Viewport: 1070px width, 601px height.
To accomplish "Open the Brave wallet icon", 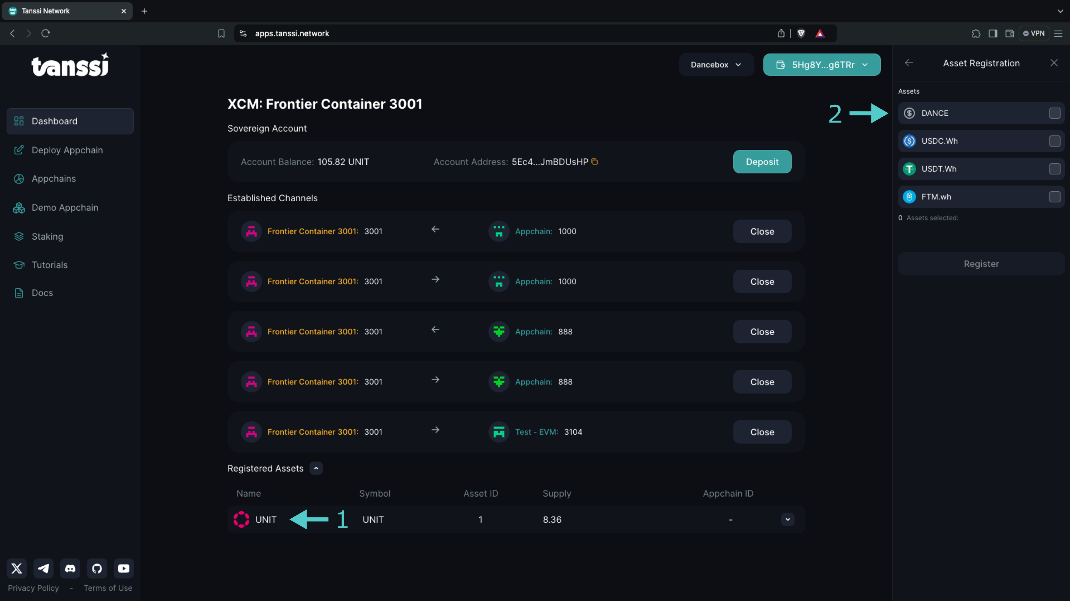I will tap(1010, 33).
